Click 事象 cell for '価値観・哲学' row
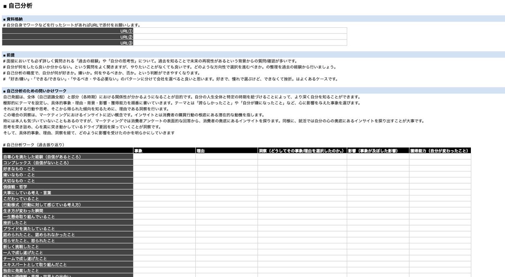This screenshot has height=277, width=505. click(x=164, y=187)
